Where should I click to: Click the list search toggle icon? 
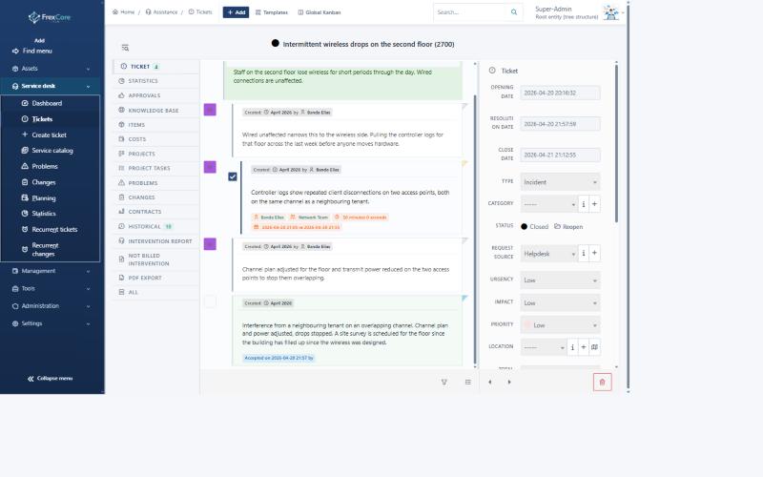125,48
